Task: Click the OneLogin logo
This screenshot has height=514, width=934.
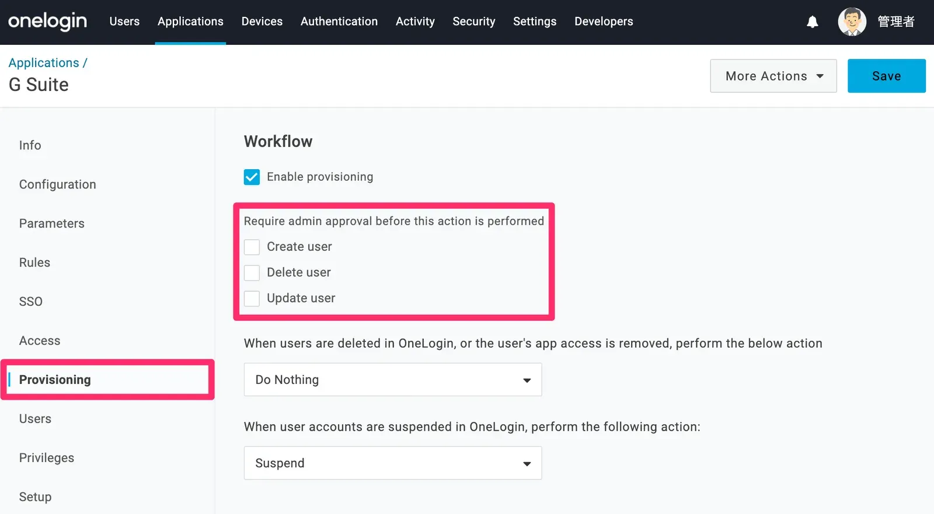Action: point(47,22)
